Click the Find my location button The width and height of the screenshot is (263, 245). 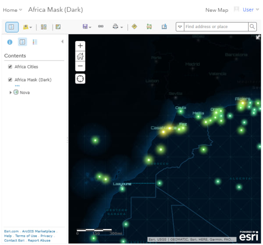[x=80, y=78]
